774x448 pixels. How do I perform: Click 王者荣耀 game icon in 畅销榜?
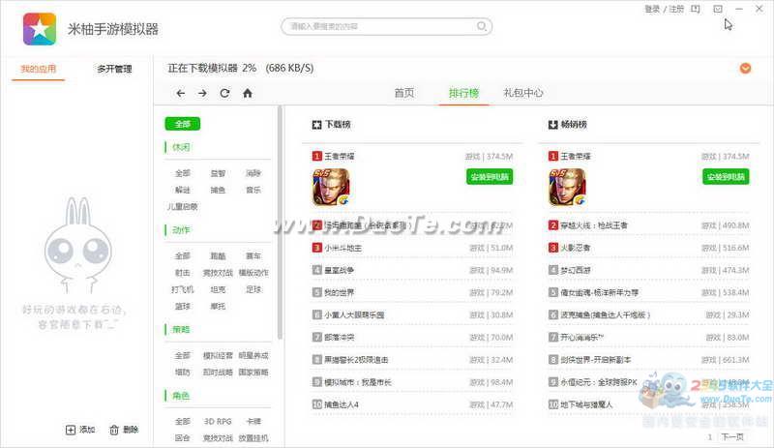[x=567, y=187]
